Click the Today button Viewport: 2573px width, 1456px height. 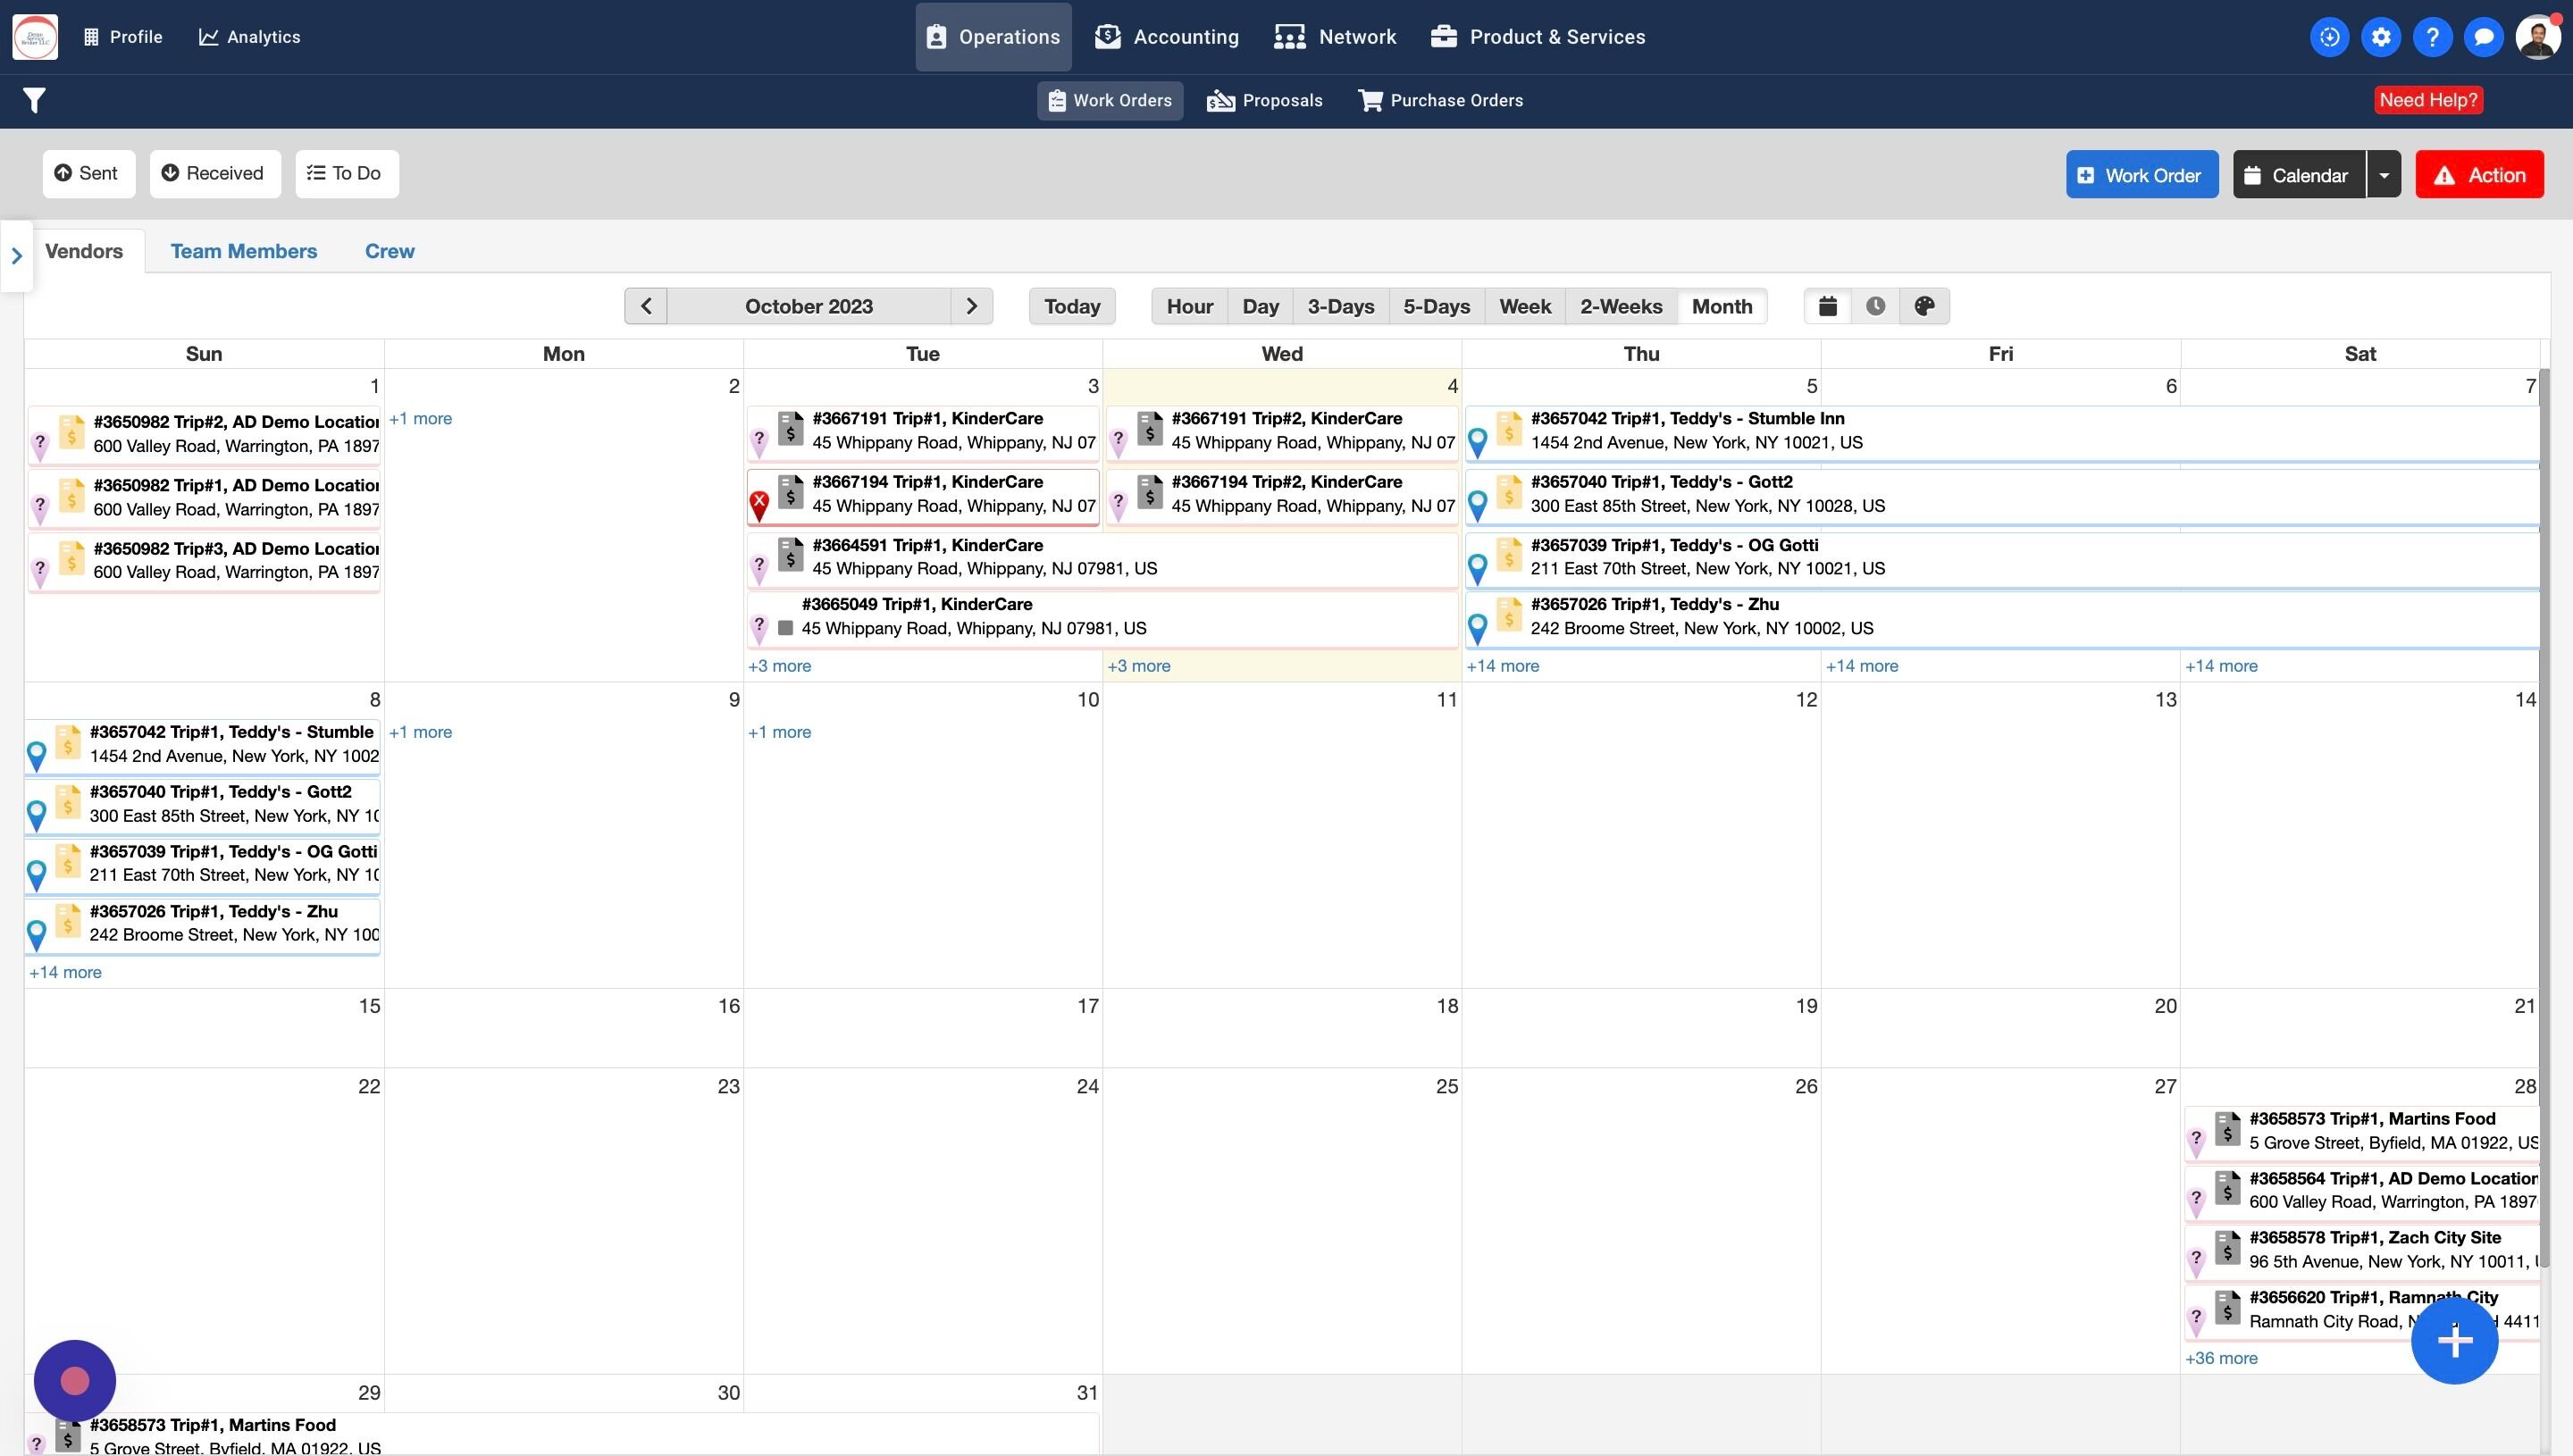1071,306
